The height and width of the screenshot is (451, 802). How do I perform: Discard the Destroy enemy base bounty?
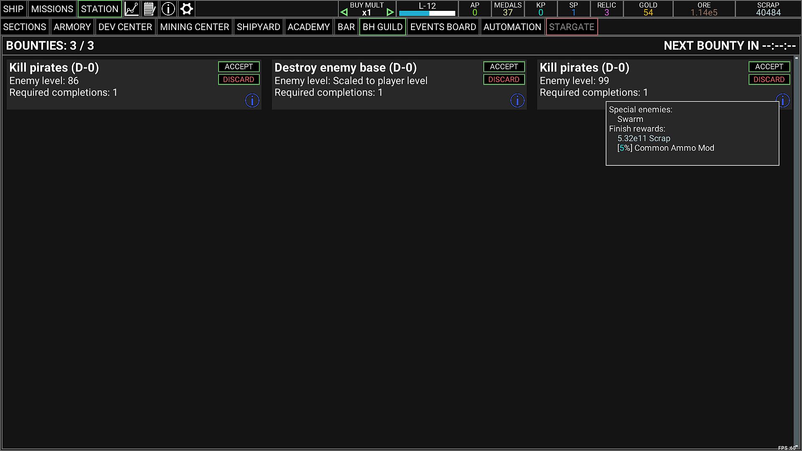[x=504, y=79]
